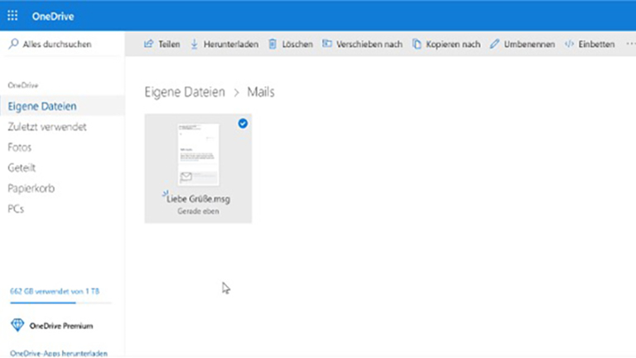Click the Teilen share icon
This screenshot has width=636, height=358.
pyautogui.click(x=148, y=44)
